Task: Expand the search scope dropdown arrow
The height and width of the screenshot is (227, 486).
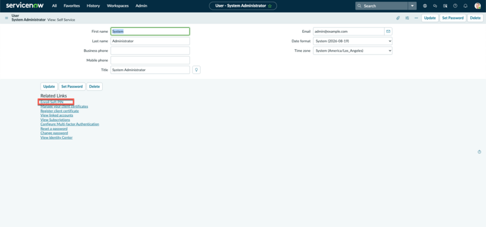Action: tap(412, 6)
